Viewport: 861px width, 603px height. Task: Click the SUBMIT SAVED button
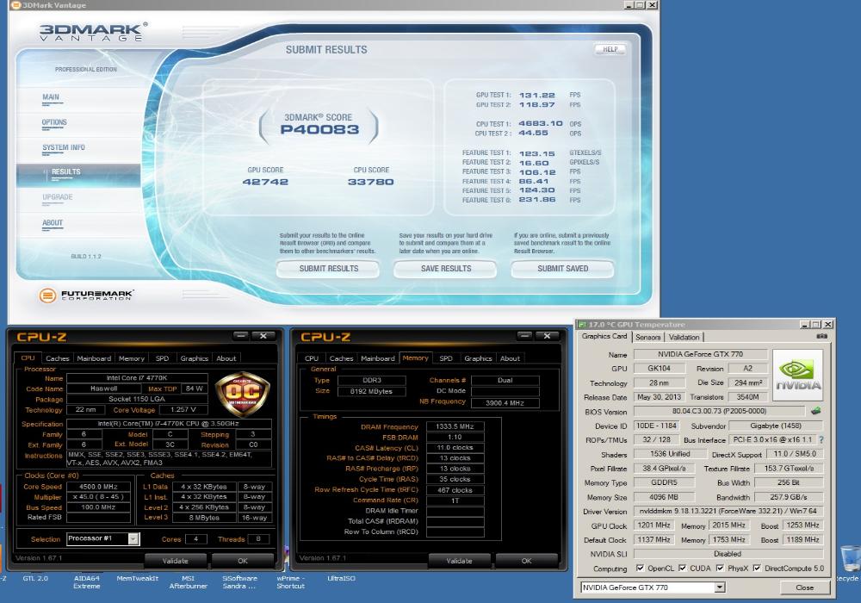click(563, 269)
